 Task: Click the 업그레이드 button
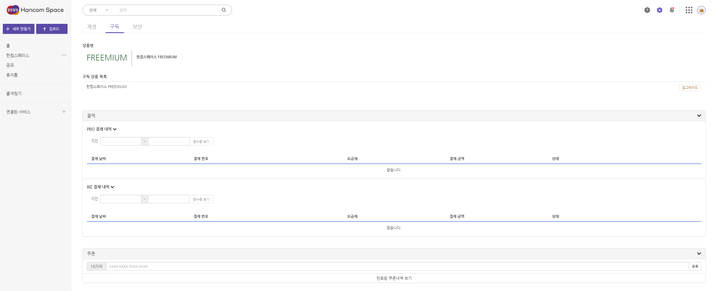[x=690, y=87]
